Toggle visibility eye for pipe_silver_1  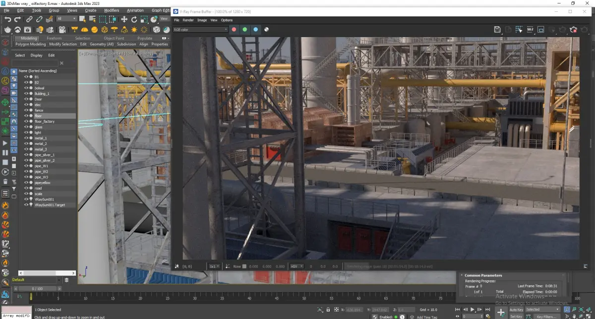(26, 155)
